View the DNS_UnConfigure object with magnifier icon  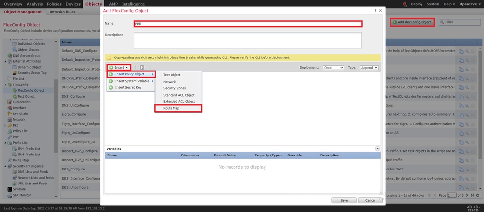(467, 106)
